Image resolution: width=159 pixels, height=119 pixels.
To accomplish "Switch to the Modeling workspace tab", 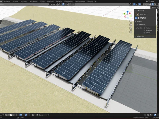I will click(x=7, y=1).
